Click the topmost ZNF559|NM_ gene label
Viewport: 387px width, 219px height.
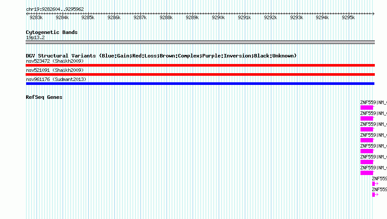[374, 102]
